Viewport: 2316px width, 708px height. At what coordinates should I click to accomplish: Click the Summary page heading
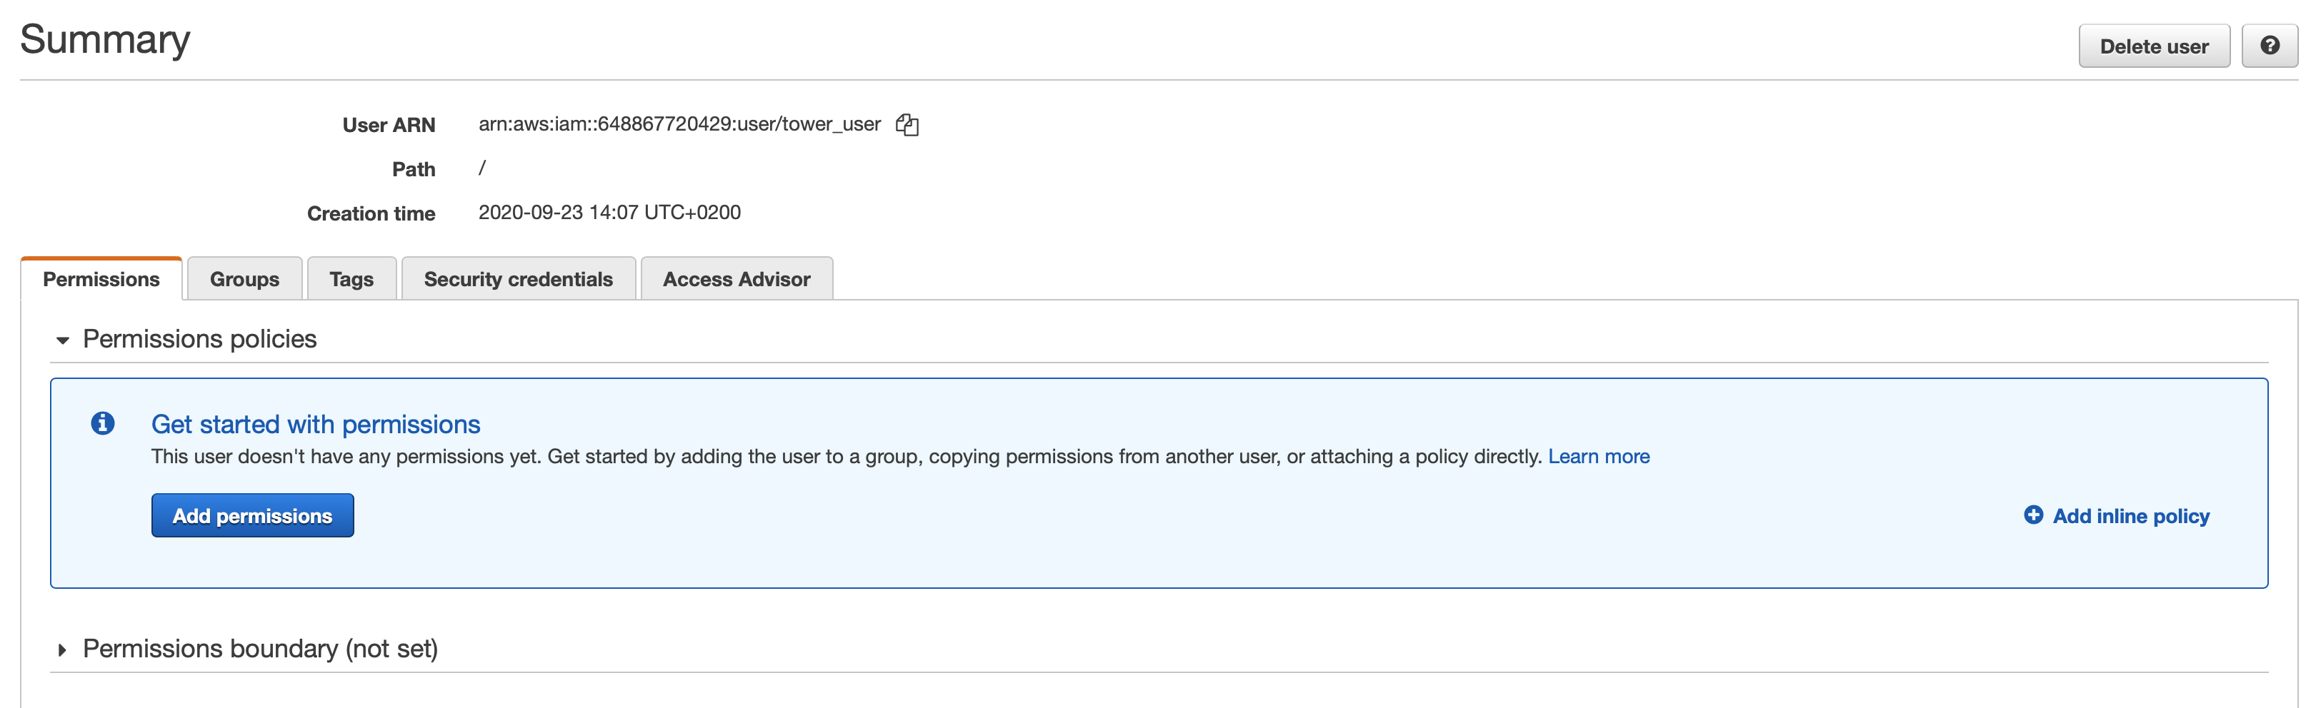[x=105, y=39]
